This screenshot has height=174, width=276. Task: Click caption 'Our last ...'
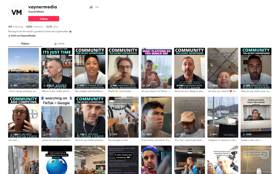click(14, 140)
